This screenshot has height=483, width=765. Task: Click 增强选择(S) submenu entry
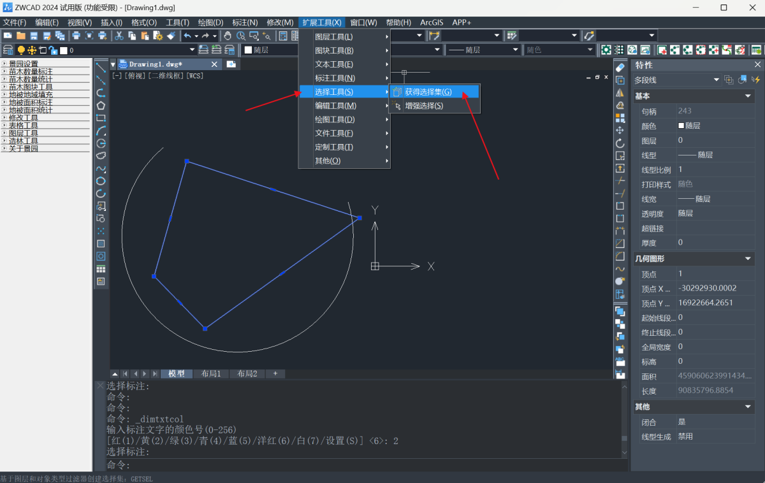(x=434, y=106)
